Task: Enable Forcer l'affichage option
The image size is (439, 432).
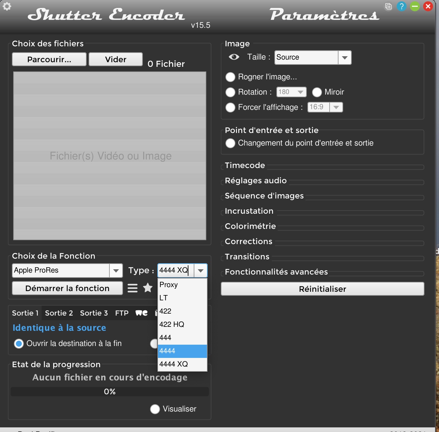Action: tap(230, 108)
